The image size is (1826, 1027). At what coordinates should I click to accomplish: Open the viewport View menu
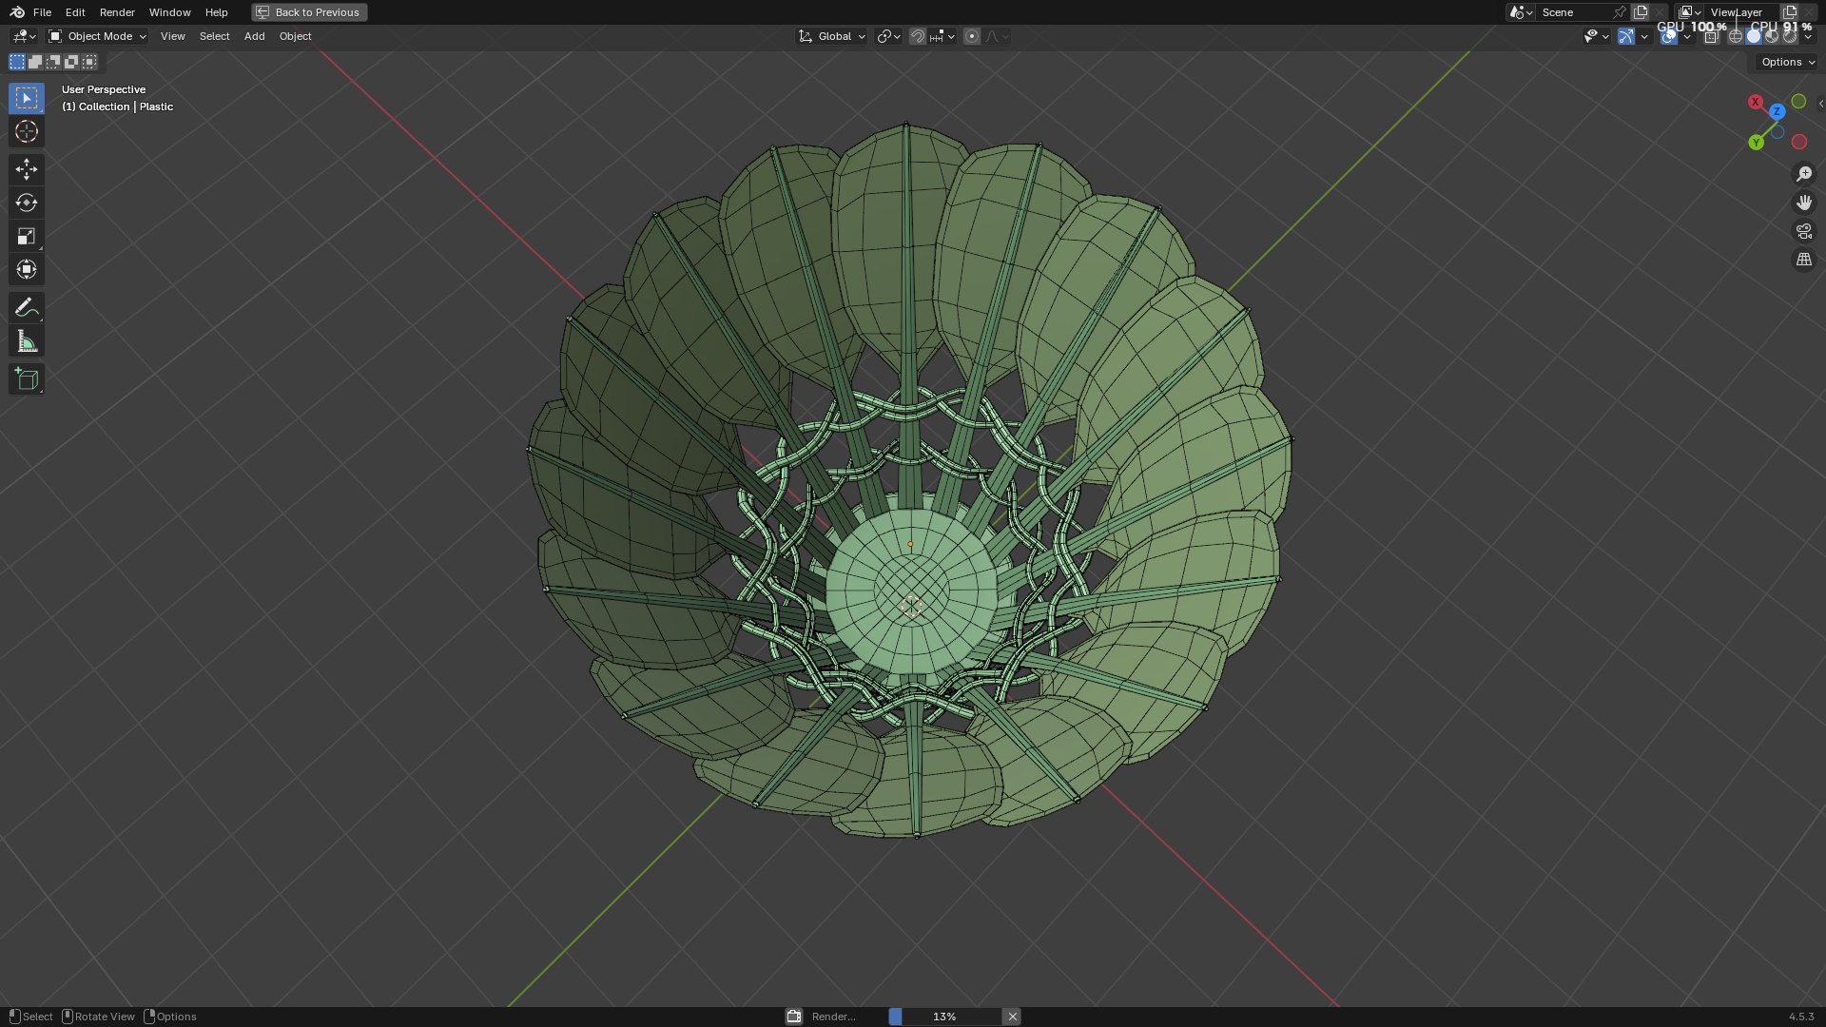pos(172,36)
